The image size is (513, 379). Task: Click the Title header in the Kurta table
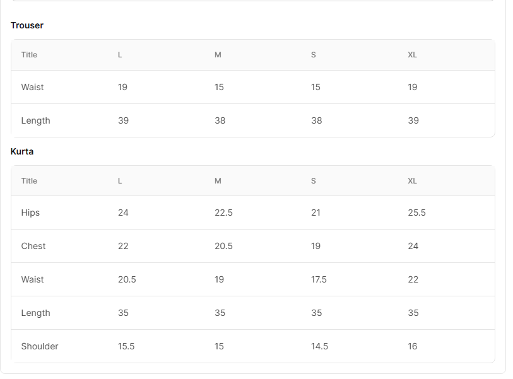29,181
